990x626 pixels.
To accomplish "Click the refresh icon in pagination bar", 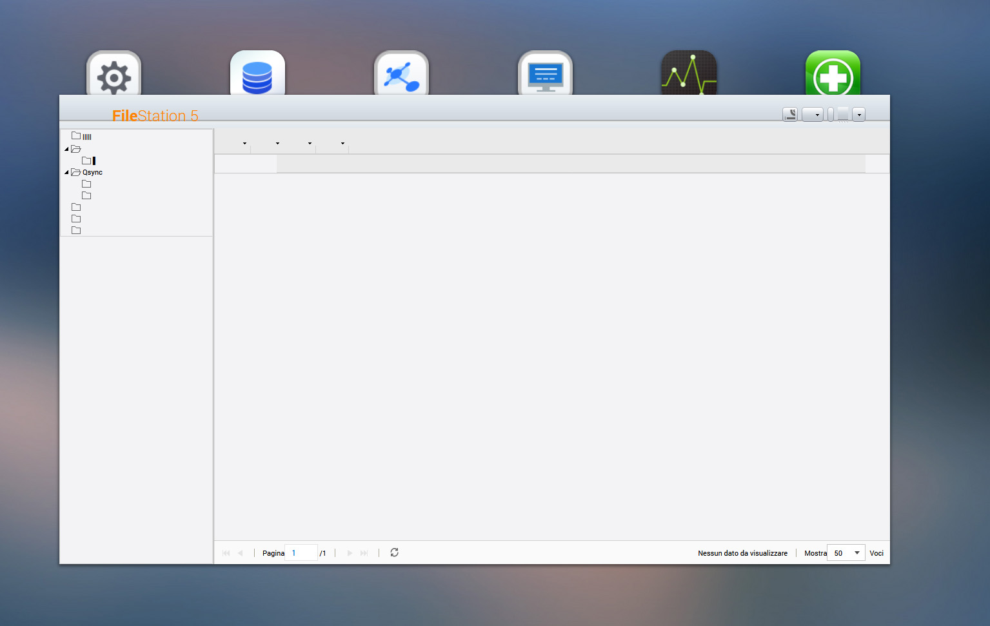I will click(x=394, y=553).
